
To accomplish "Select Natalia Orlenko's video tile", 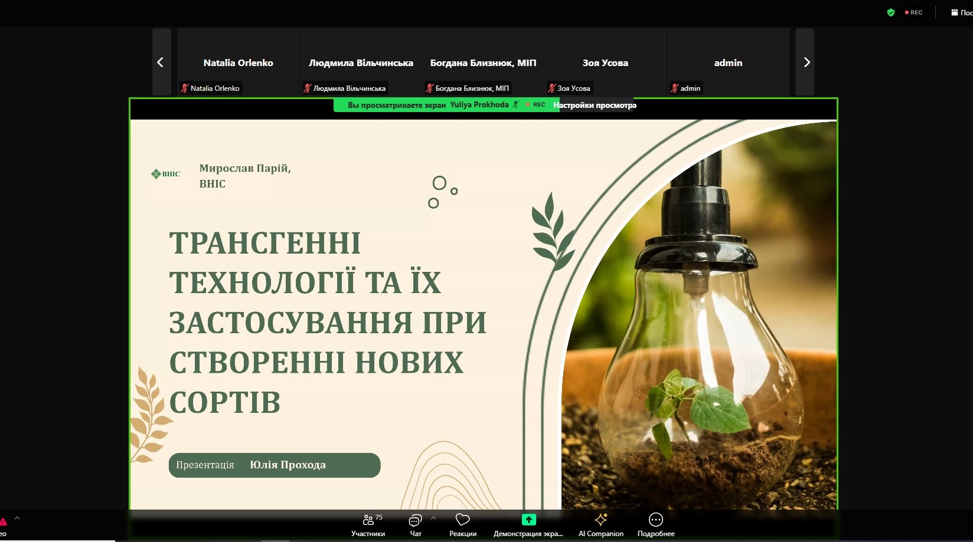I will (238, 62).
